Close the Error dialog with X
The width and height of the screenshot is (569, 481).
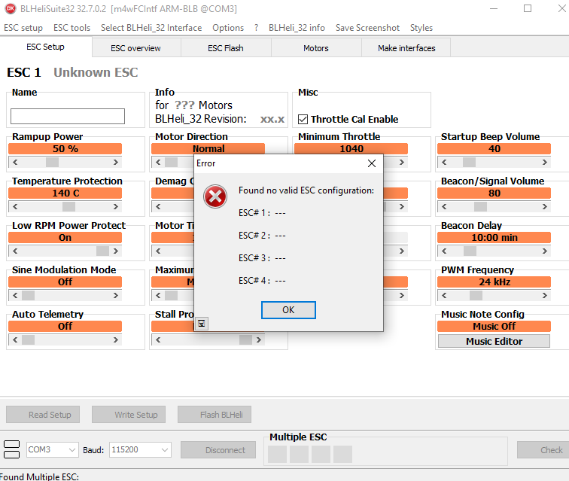[372, 163]
